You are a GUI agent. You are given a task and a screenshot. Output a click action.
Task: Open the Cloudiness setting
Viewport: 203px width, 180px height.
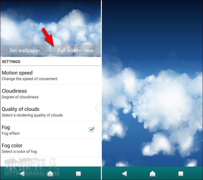click(51, 93)
